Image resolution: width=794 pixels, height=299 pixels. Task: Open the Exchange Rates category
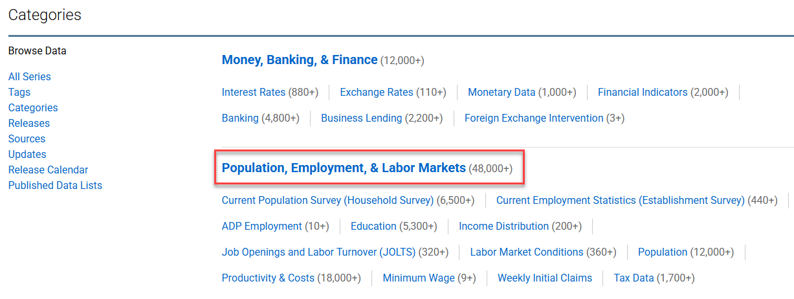click(377, 92)
